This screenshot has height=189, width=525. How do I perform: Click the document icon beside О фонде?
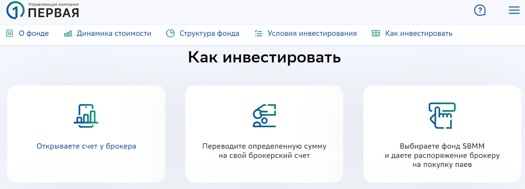coord(10,33)
